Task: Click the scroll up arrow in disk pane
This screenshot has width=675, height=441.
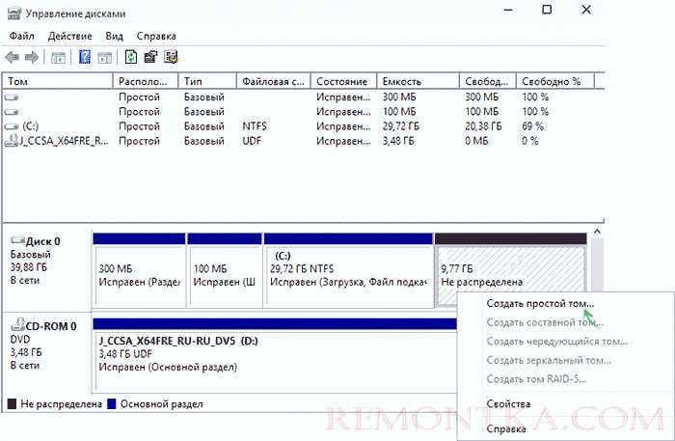Action: tap(597, 233)
